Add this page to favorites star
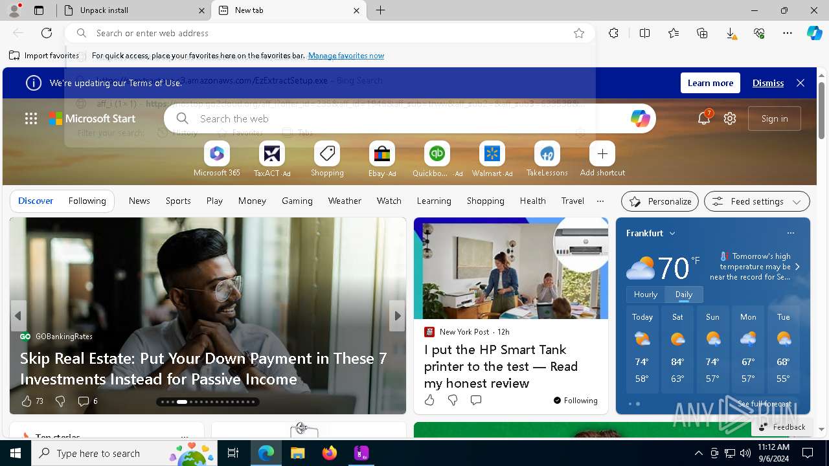This screenshot has width=829, height=466. [x=579, y=33]
